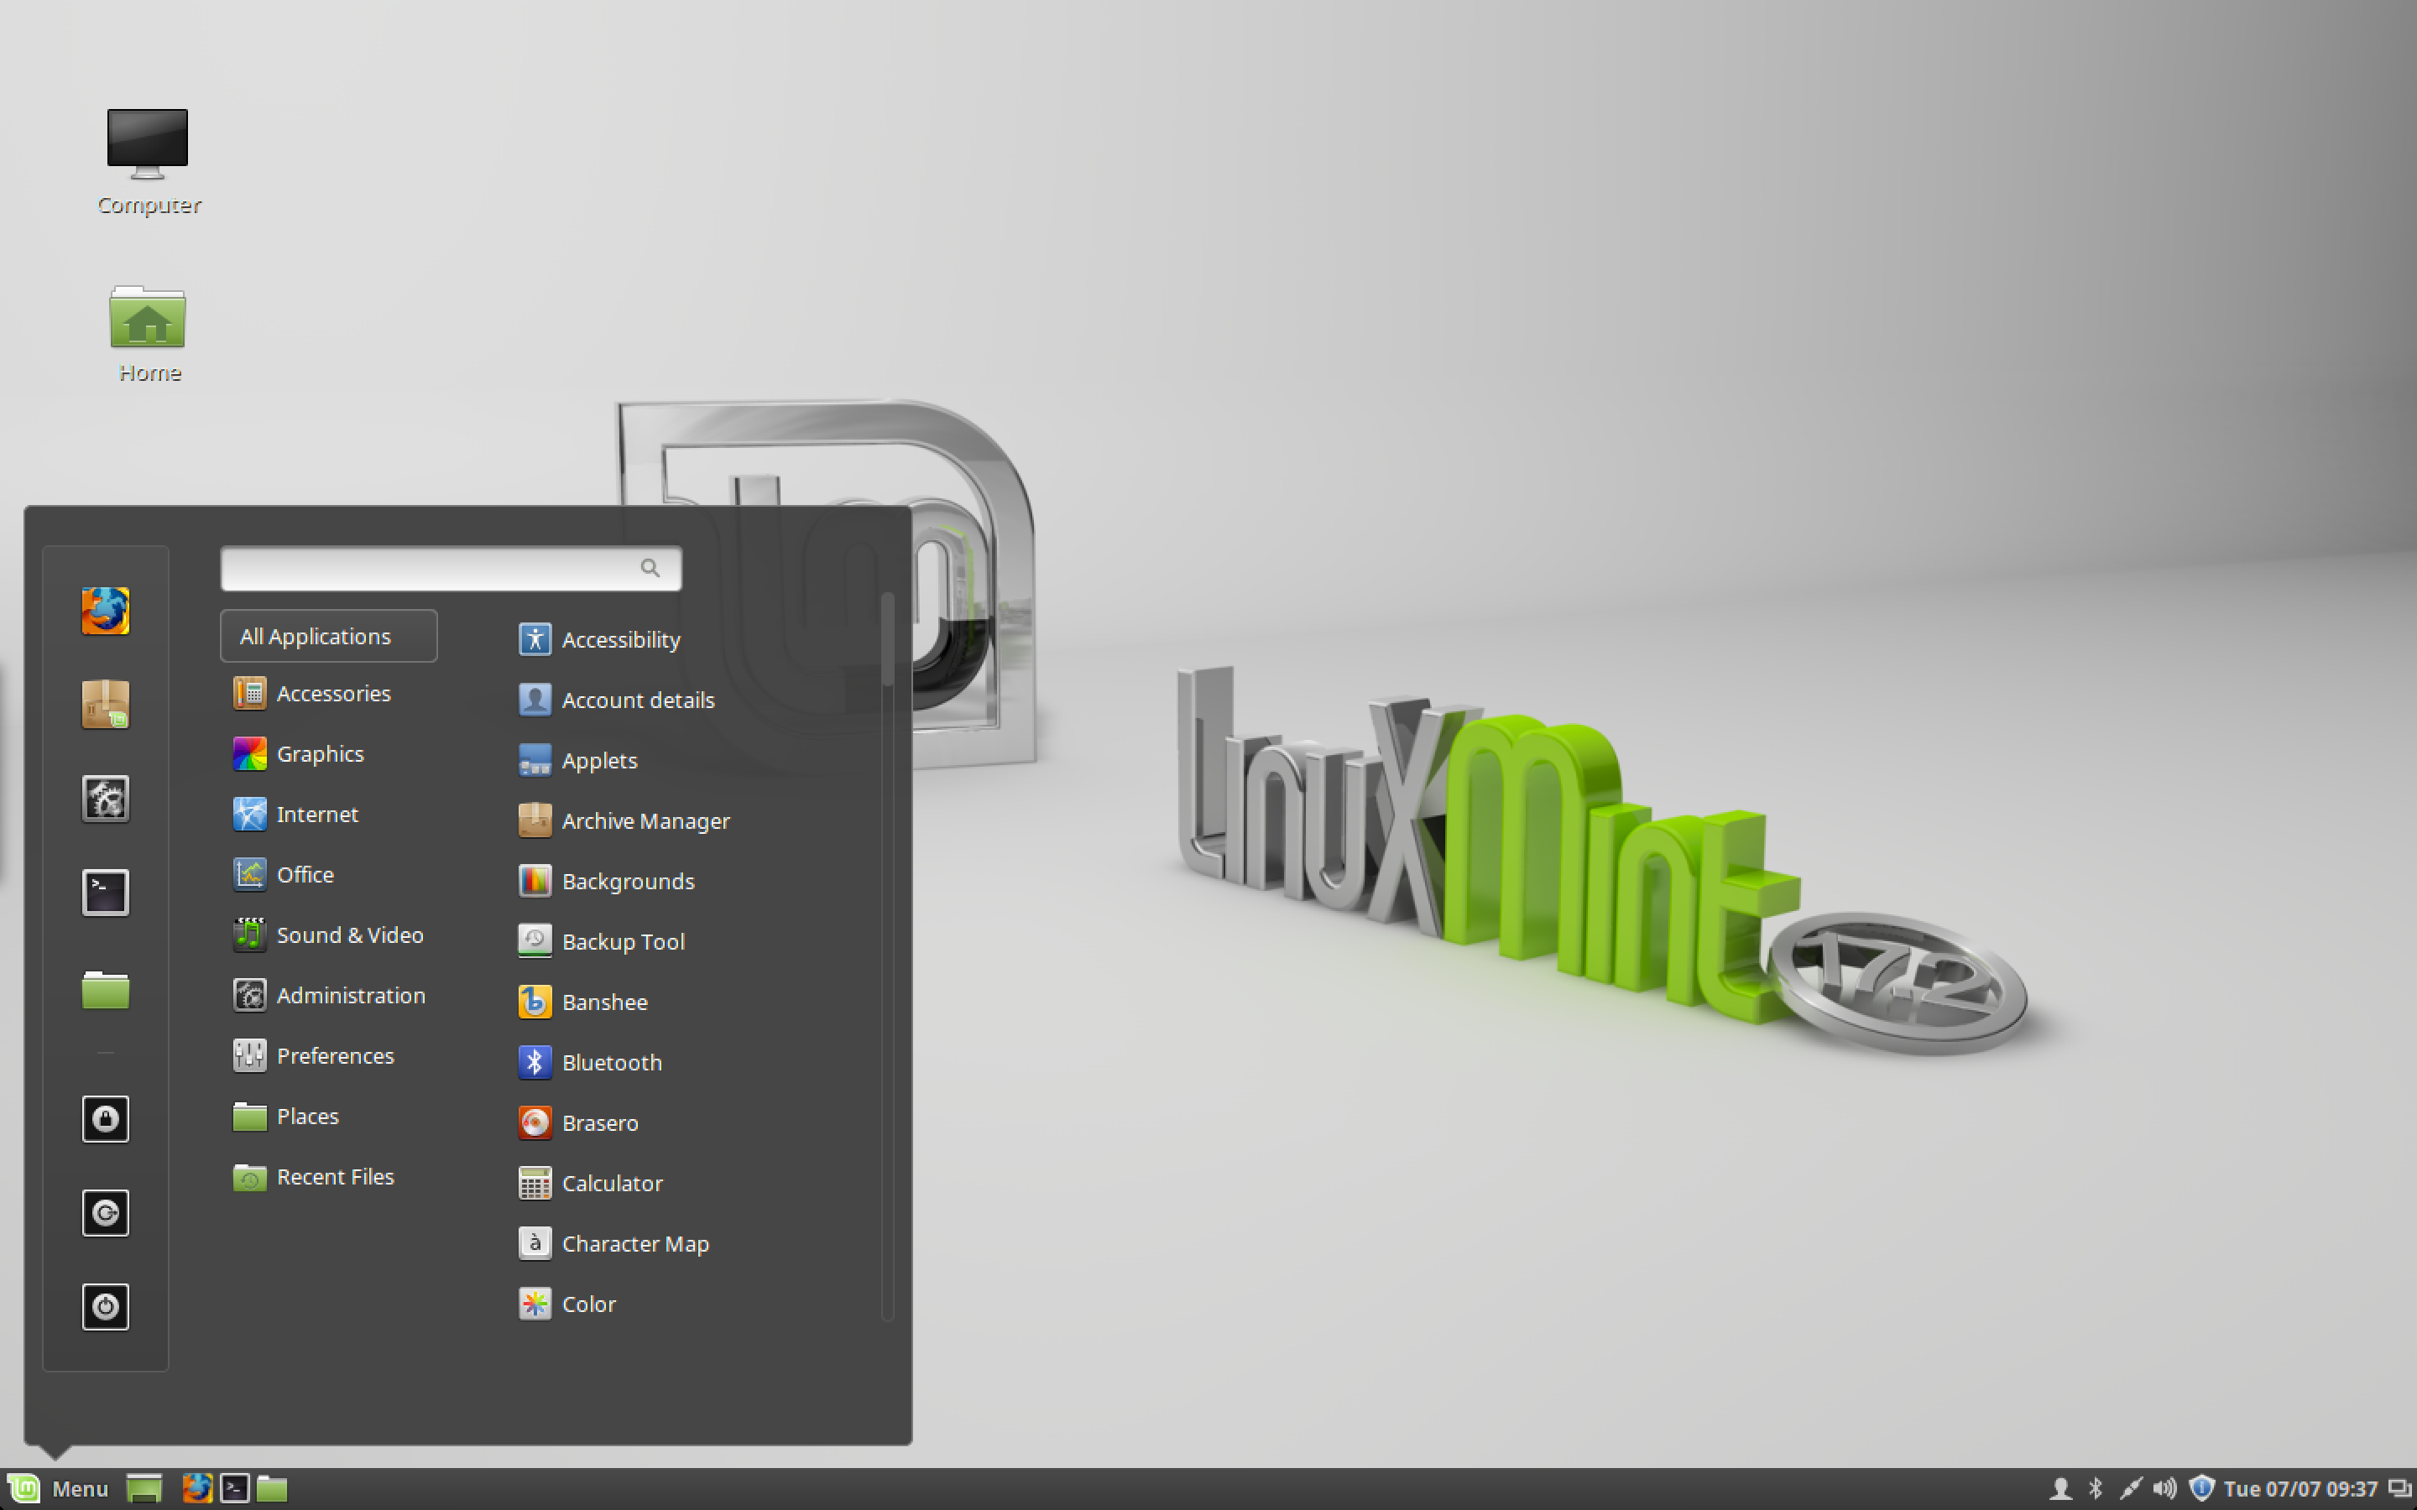Open the Internet applications category
Image resolution: width=2417 pixels, height=1510 pixels.
316,812
